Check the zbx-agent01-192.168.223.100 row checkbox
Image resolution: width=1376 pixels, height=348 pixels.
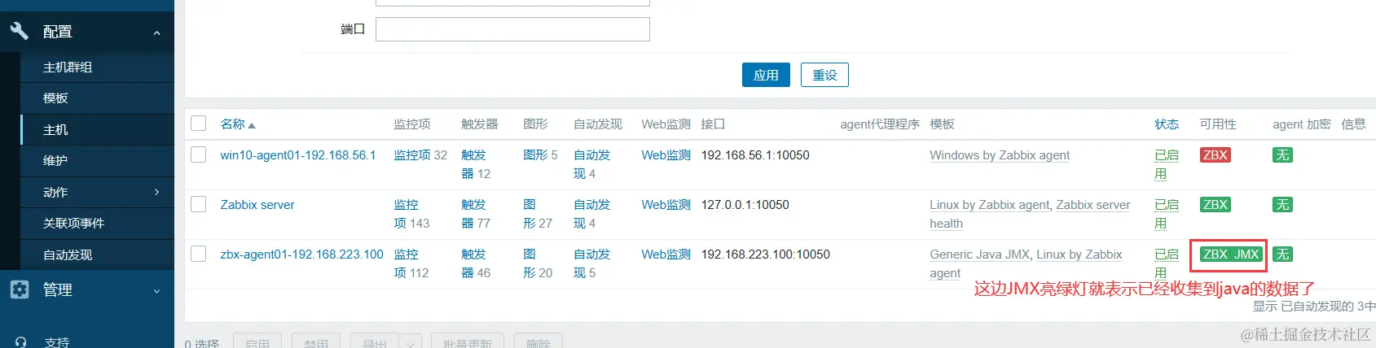(x=199, y=254)
